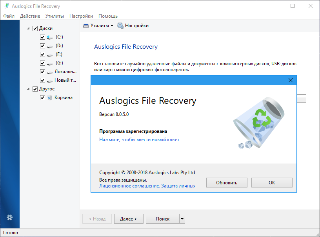Click the Версия 8.0.5.0 text
Viewport: 320px width, 237px height.
[114, 114]
